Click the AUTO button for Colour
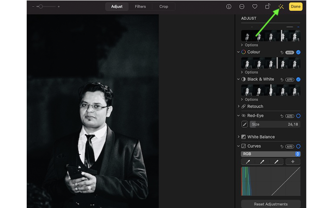The height and width of the screenshot is (208, 333). coord(290,52)
